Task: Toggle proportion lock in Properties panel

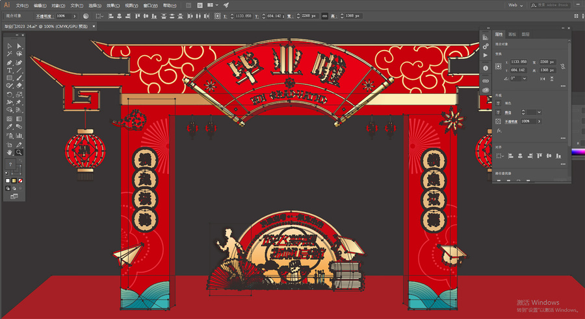Action: pyautogui.click(x=563, y=66)
